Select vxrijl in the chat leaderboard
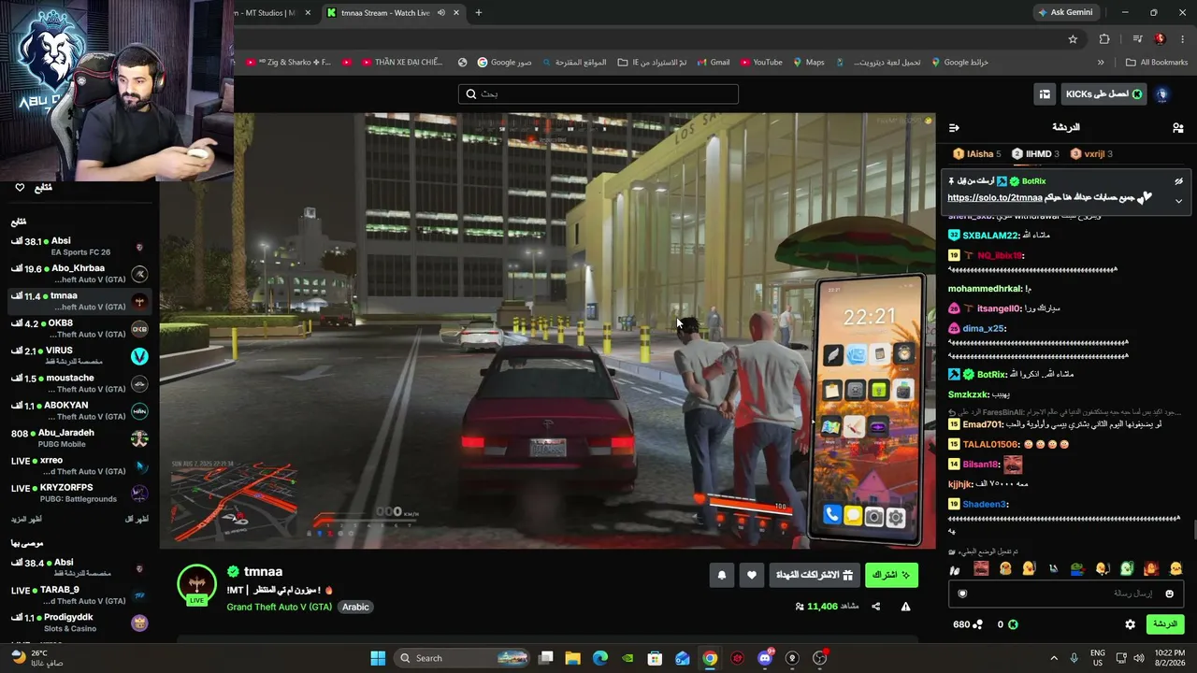 (x=1091, y=154)
